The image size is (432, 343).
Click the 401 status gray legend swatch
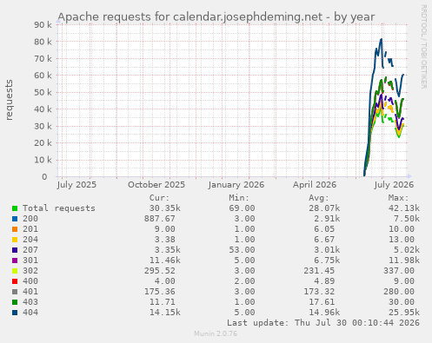pos(15,292)
